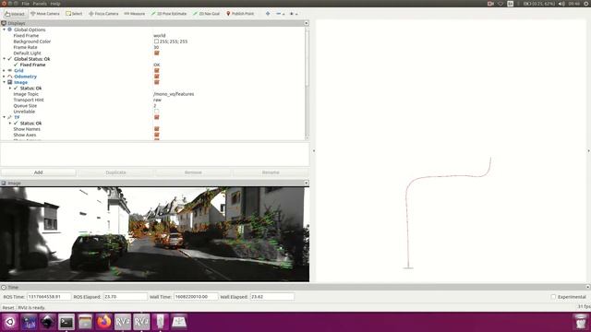
Task: Click the Background Color white swatch
Action: (156, 41)
